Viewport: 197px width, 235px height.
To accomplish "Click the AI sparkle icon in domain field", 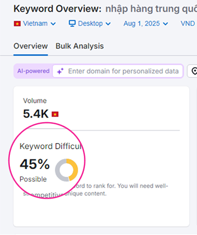I will coord(60,71).
